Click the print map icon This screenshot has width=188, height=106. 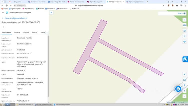(x=184, y=42)
